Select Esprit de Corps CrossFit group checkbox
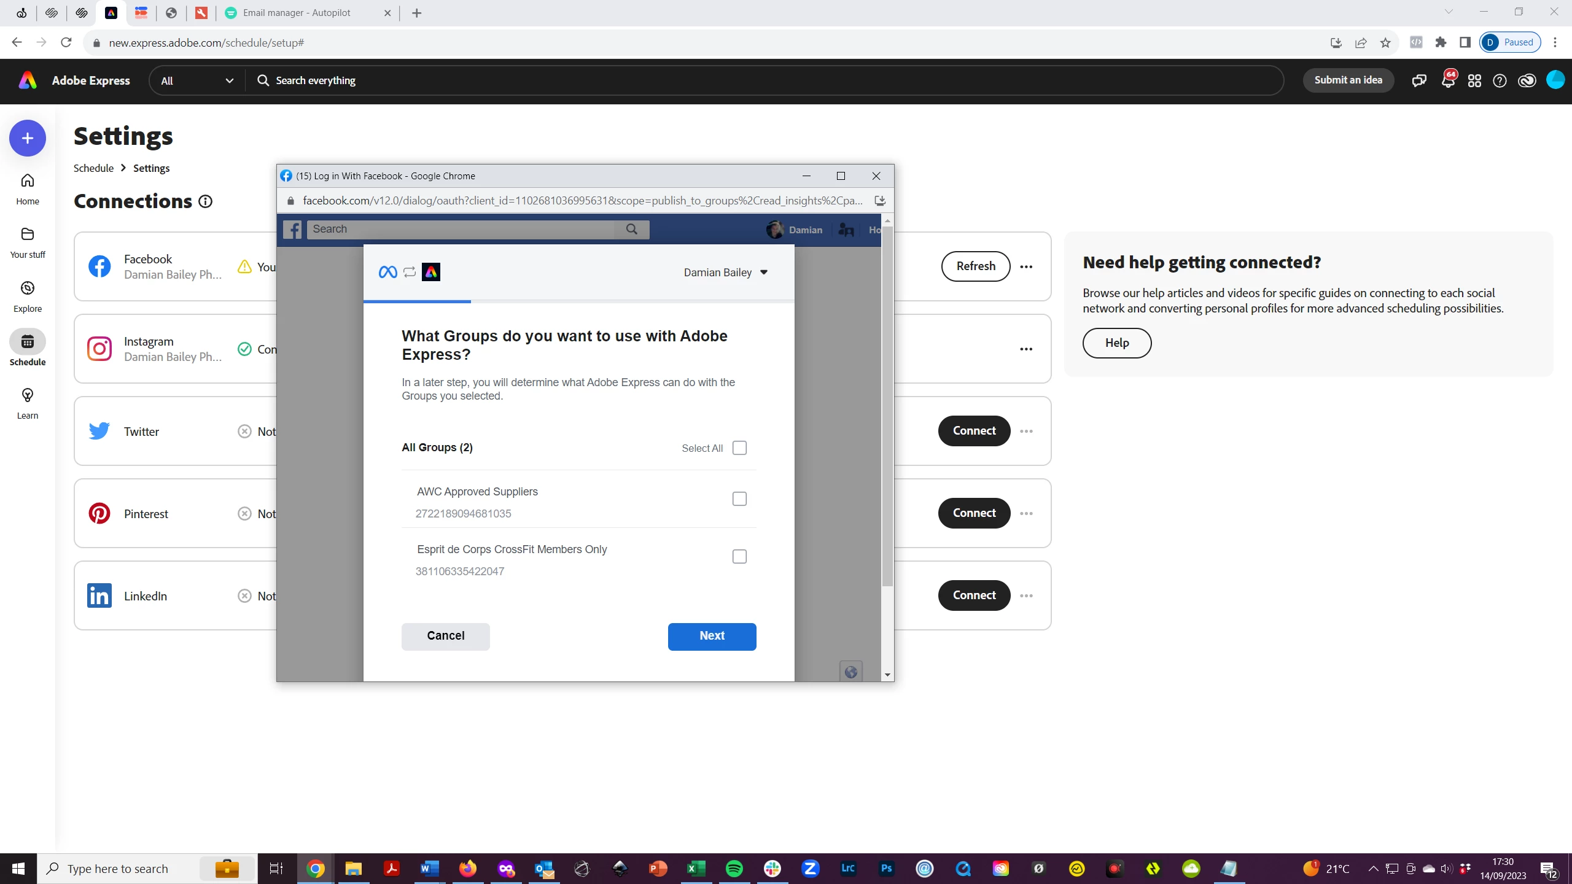Image resolution: width=1572 pixels, height=884 pixels. click(739, 557)
